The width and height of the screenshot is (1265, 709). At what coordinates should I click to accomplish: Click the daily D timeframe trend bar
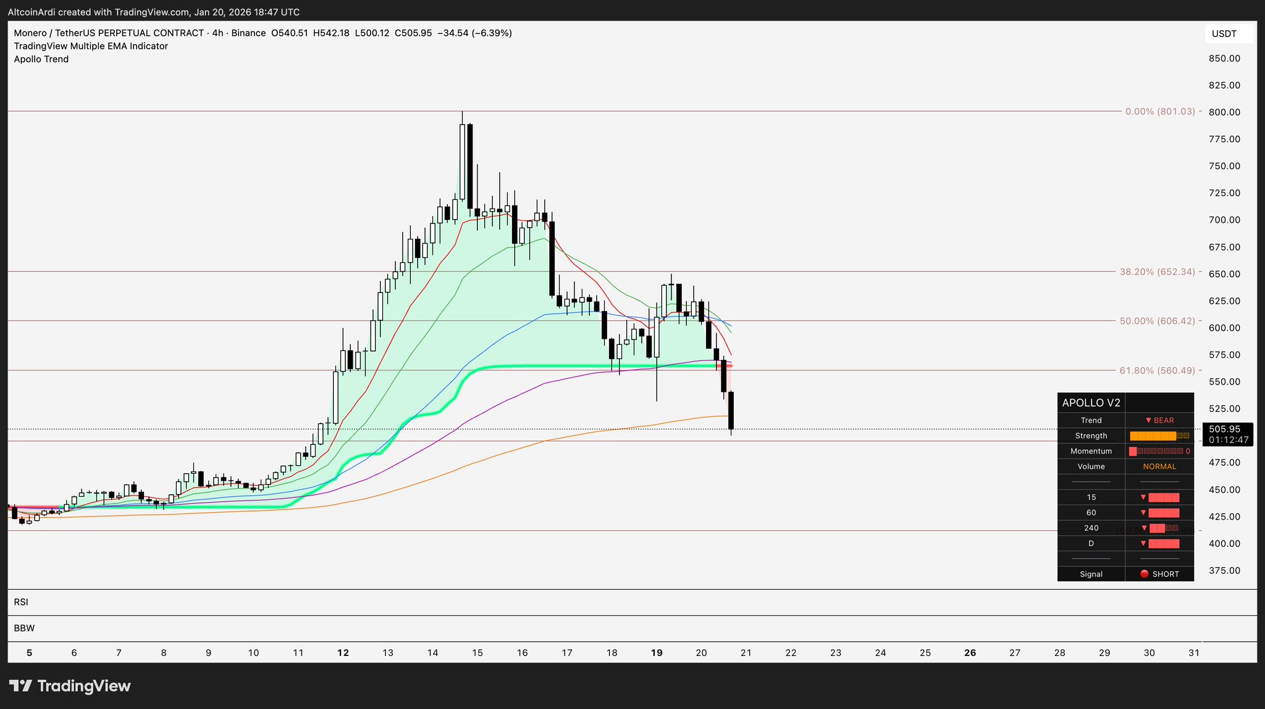1163,544
